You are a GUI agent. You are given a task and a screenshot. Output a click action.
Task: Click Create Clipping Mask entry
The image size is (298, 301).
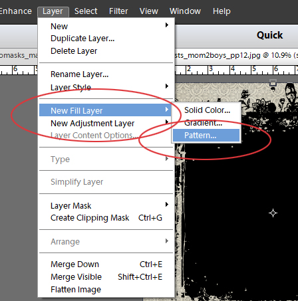click(106, 218)
